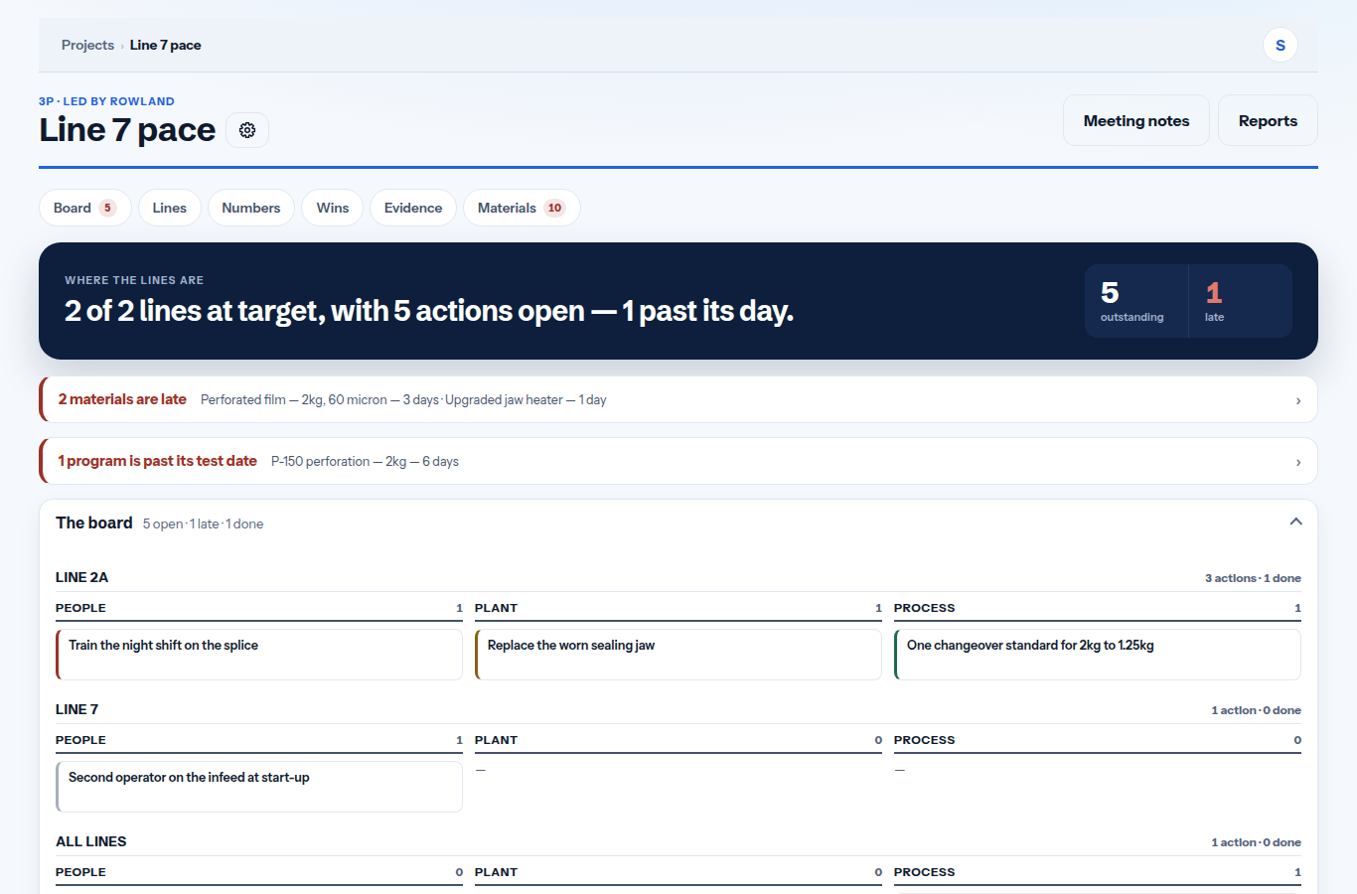Expand the 2 materials are late alert
Image resolution: width=1357 pixels, height=894 pixels.
(678, 399)
